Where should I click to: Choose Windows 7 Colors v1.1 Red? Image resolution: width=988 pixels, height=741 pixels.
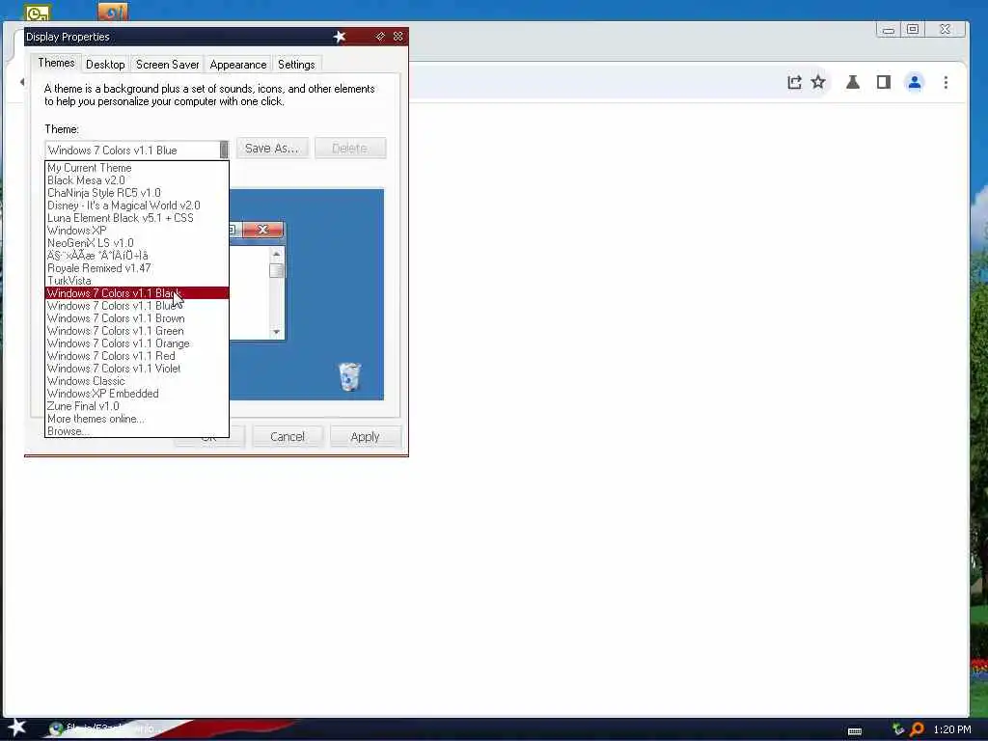137,356
